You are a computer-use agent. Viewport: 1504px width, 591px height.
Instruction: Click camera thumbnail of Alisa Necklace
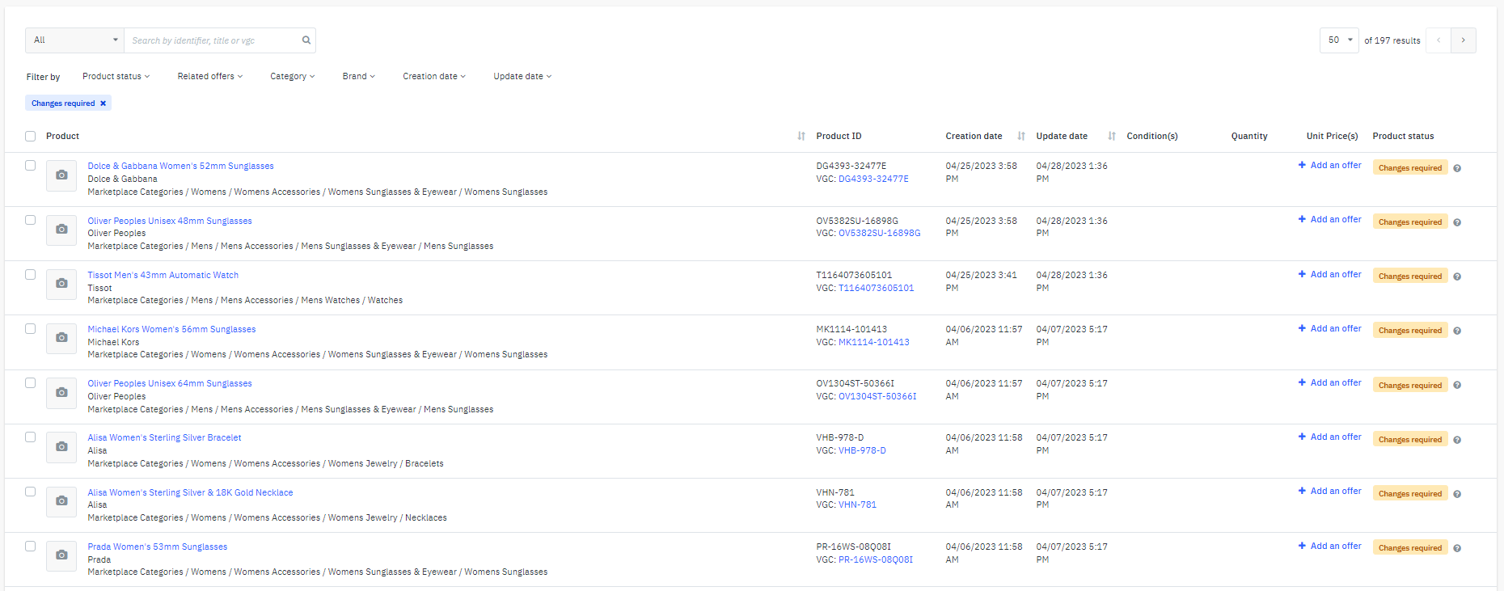(x=61, y=501)
